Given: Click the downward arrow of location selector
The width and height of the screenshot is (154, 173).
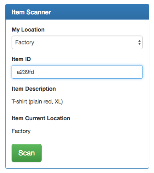Looking at the screenshot, I should [139, 44].
